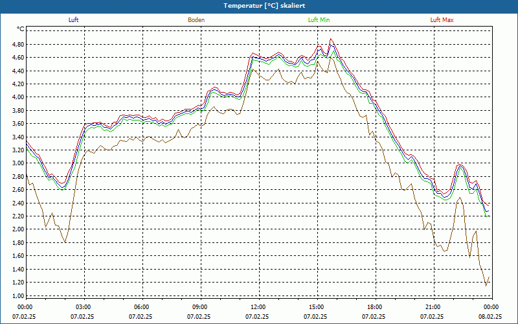The width and height of the screenshot is (518, 324).
Task: Click the 3,20 y-axis value
Action: tap(19, 150)
